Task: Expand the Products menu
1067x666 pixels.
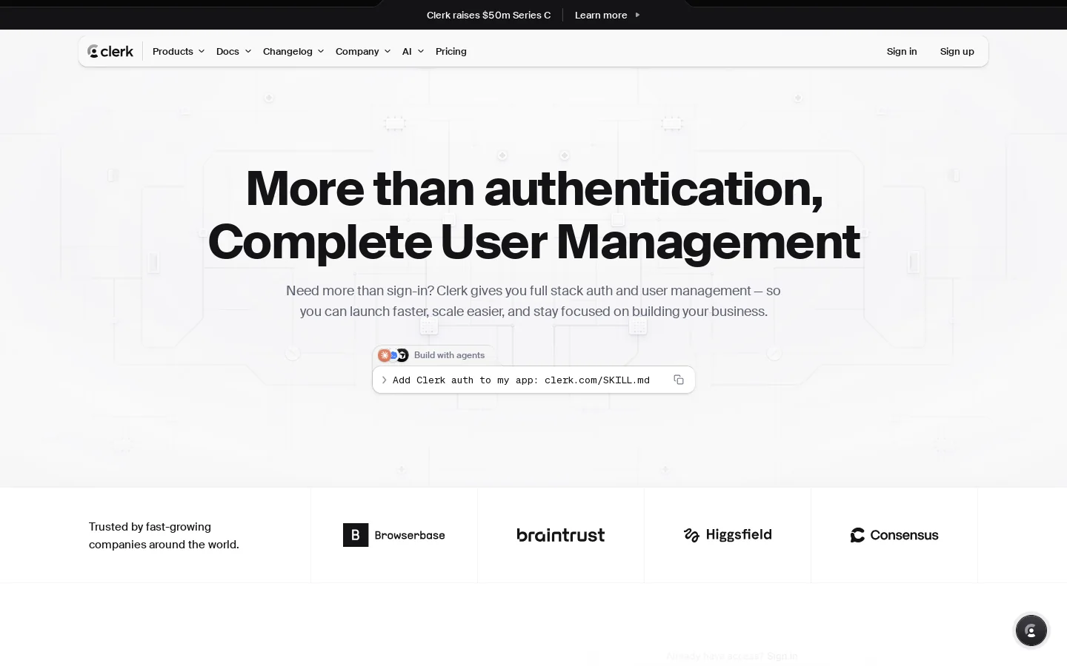Action: (x=179, y=51)
